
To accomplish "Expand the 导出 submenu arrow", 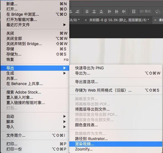I will coord(65,68).
